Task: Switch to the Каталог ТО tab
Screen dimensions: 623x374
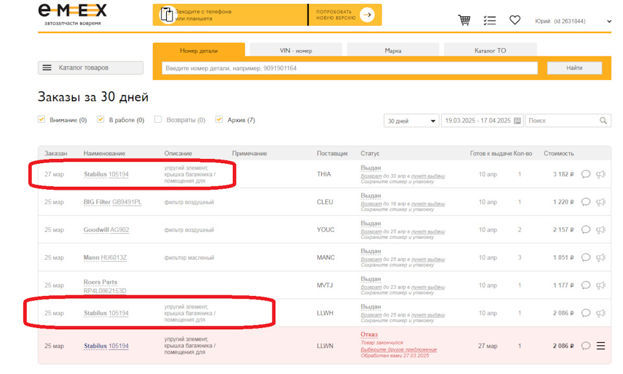Action: click(x=491, y=50)
